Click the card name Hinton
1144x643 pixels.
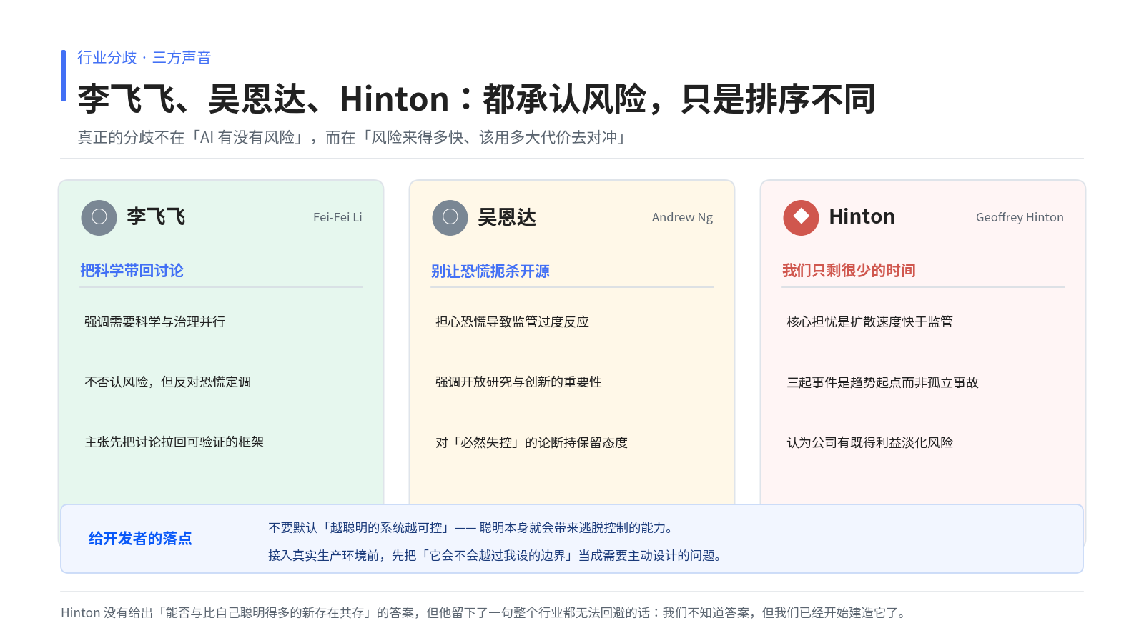click(x=862, y=217)
